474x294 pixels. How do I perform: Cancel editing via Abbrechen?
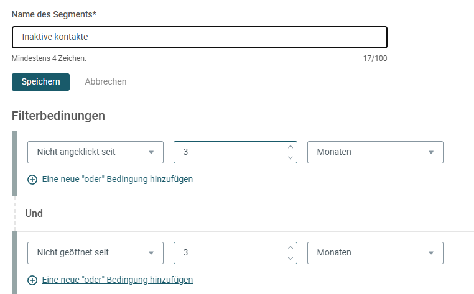coord(106,81)
